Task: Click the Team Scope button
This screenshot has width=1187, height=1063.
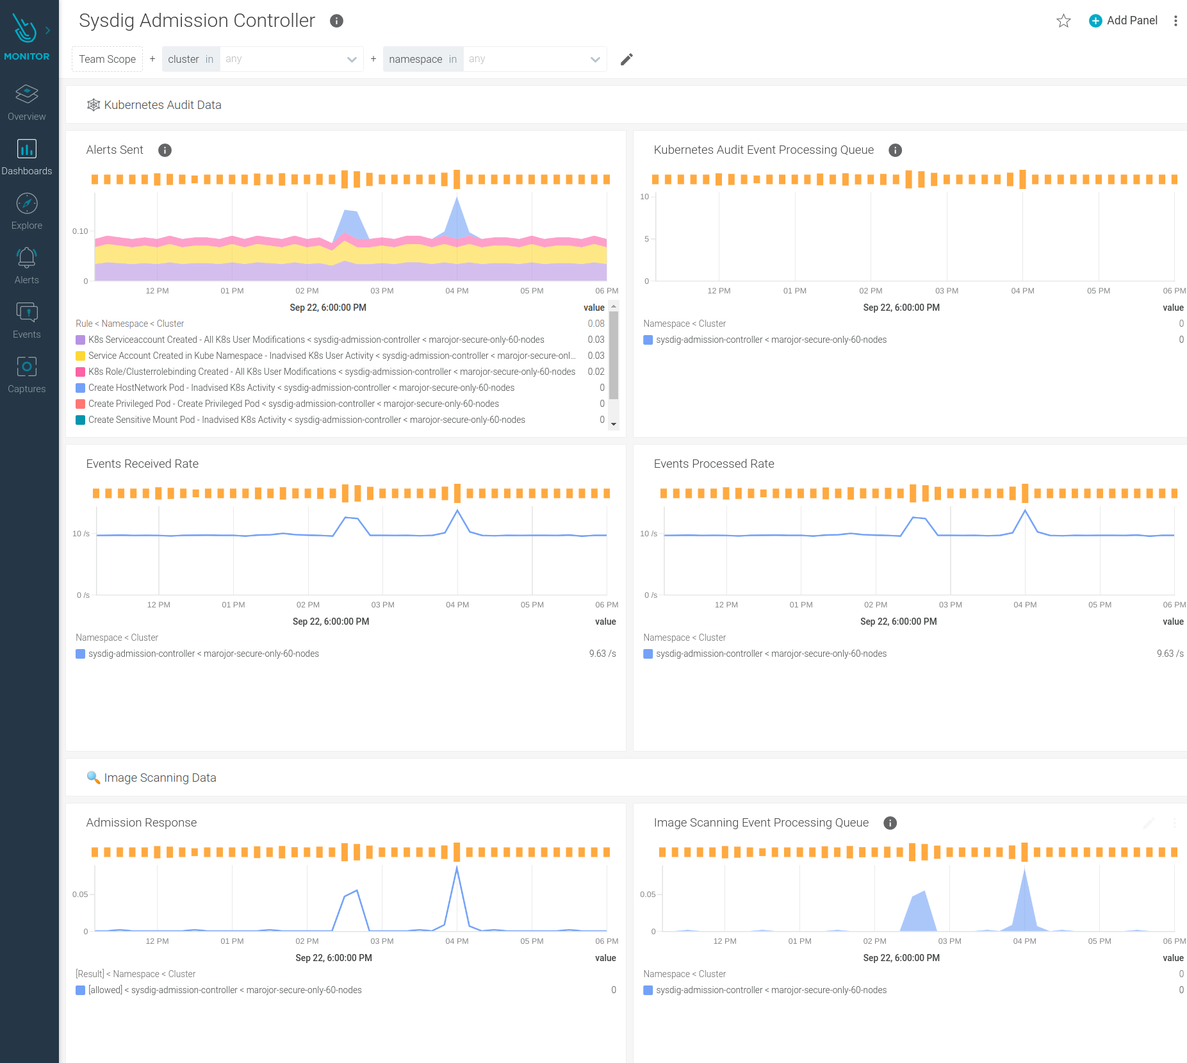Action: [107, 59]
